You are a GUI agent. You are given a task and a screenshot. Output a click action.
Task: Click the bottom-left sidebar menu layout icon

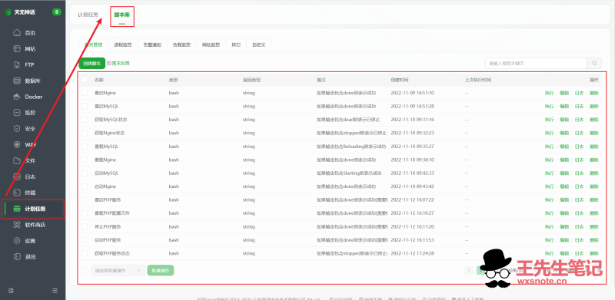pyautogui.click(x=11, y=291)
